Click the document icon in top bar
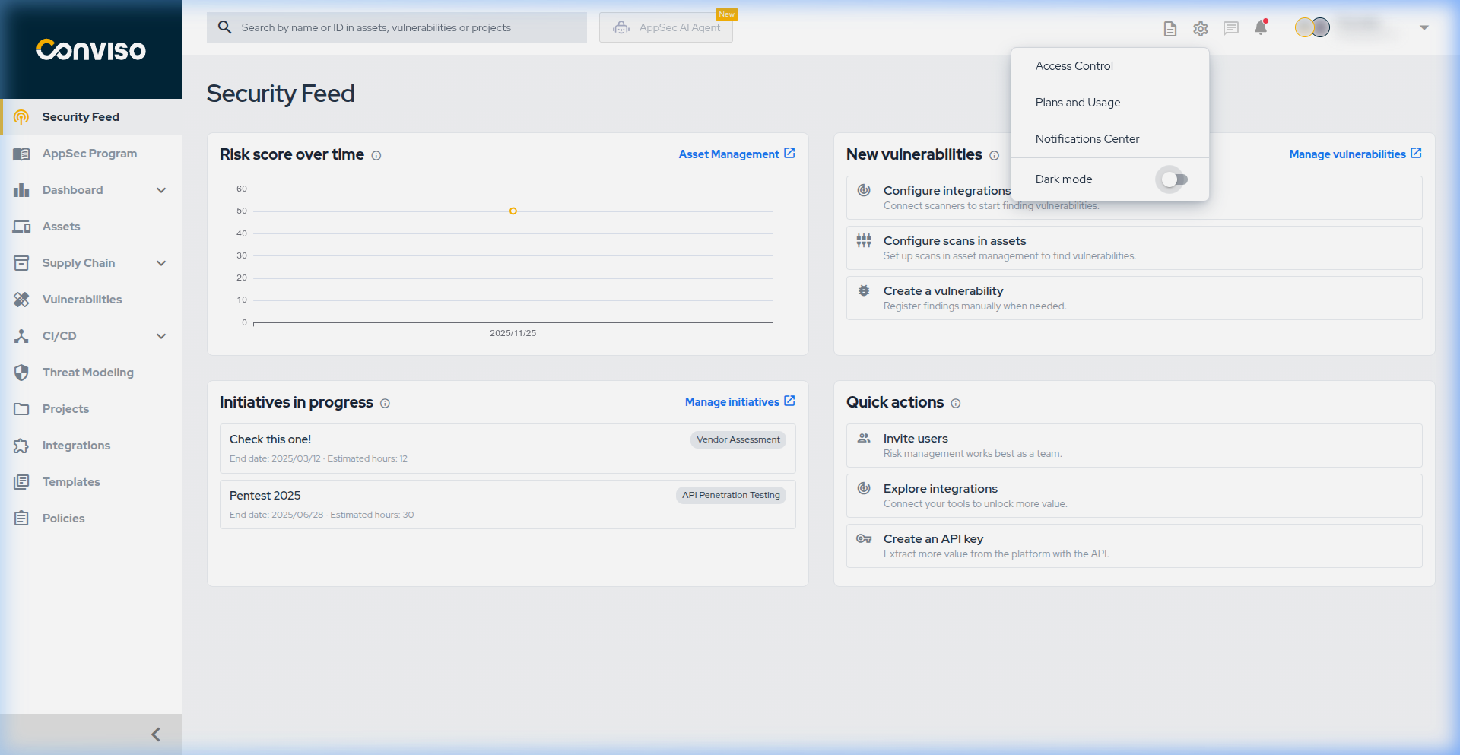 pos(1170,29)
